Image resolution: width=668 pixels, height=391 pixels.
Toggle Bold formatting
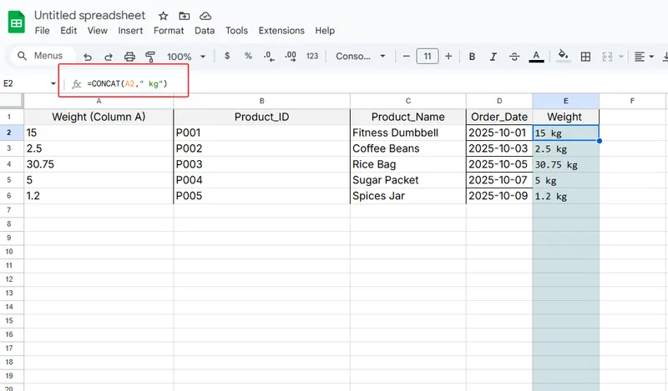coord(472,57)
